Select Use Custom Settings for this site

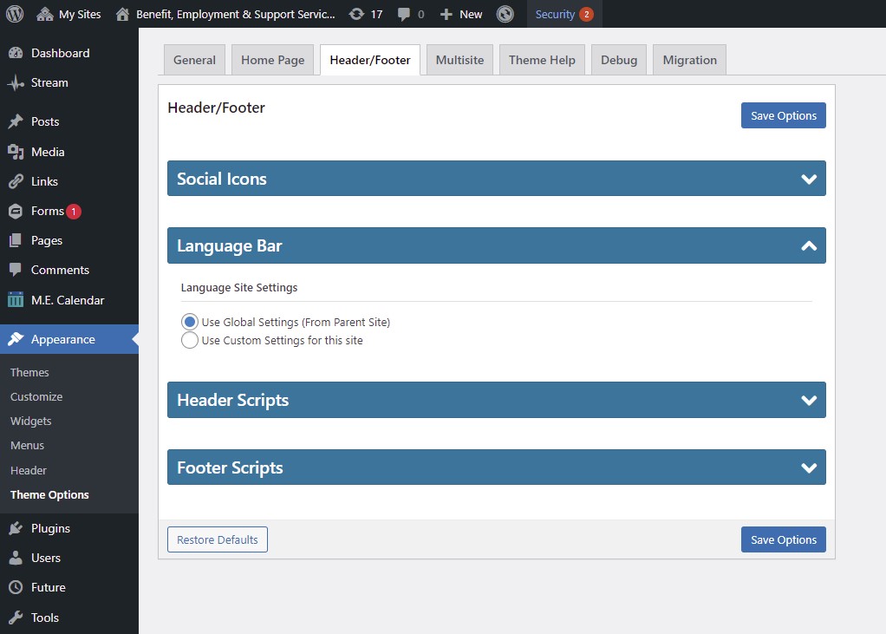coord(189,340)
